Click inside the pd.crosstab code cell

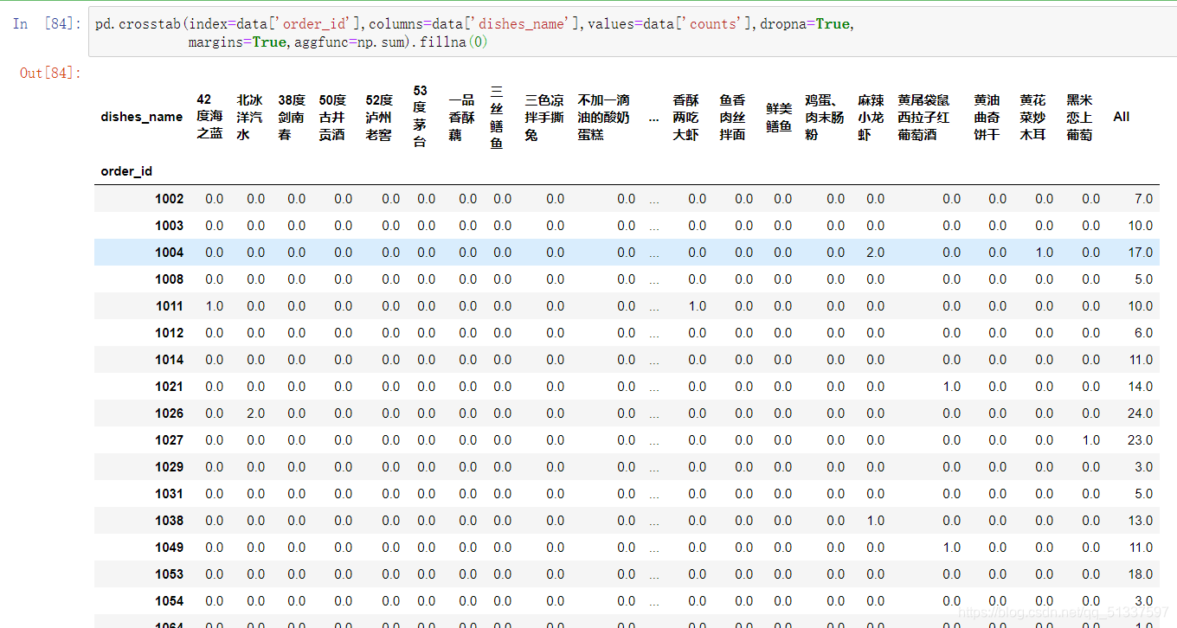pyautogui.click(x=632, y=33)
